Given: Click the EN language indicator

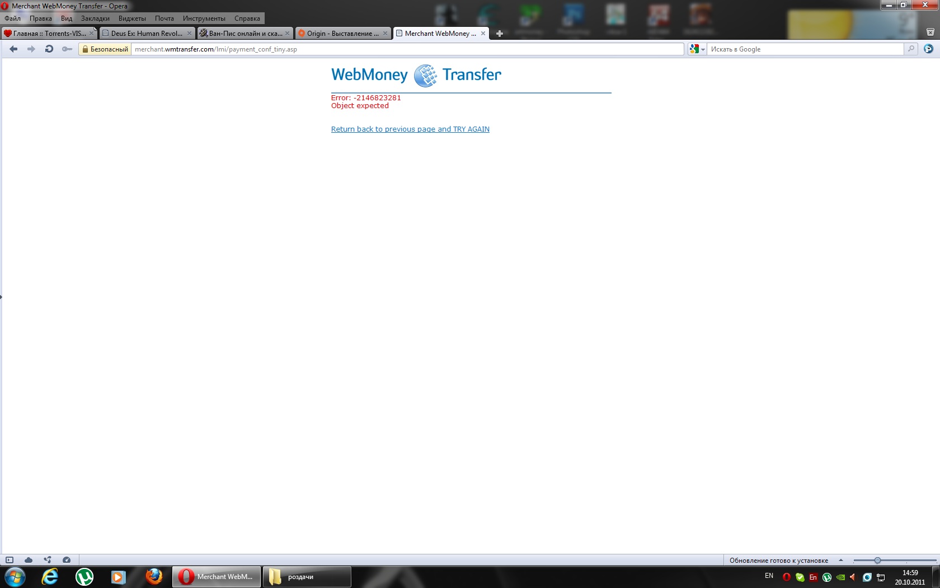Looking at the screenshot, I should [x=769, y=576].
